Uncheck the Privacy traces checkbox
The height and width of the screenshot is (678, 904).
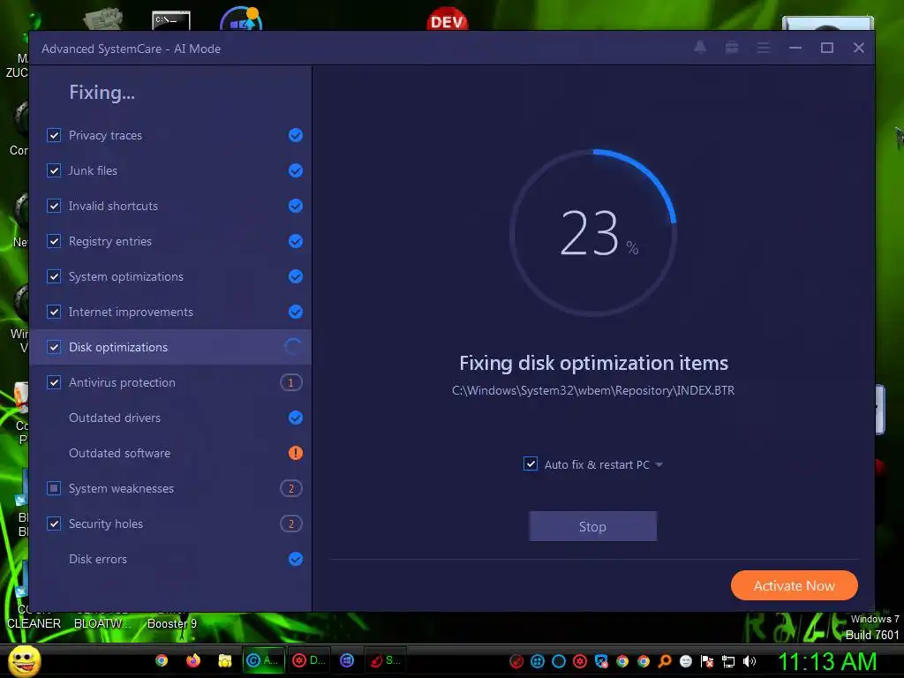click(54, 135)
